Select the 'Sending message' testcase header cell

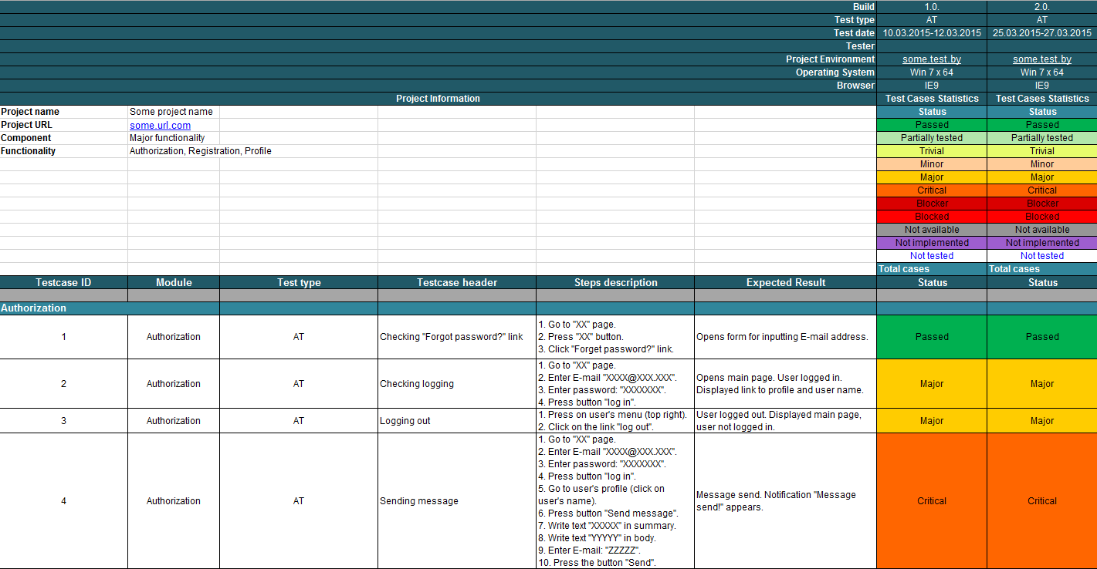tap(457, 501)
